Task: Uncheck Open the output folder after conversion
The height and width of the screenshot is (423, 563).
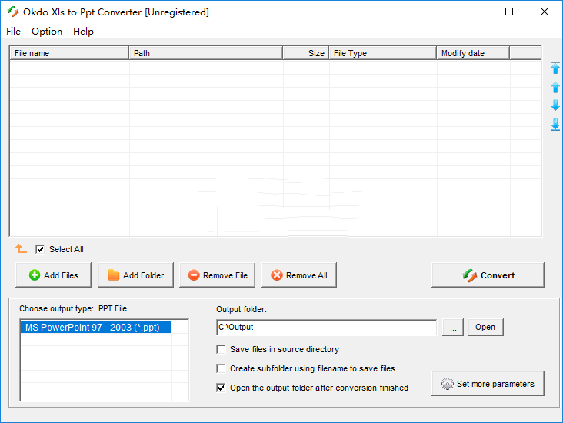Action: [x=221, y=388]
